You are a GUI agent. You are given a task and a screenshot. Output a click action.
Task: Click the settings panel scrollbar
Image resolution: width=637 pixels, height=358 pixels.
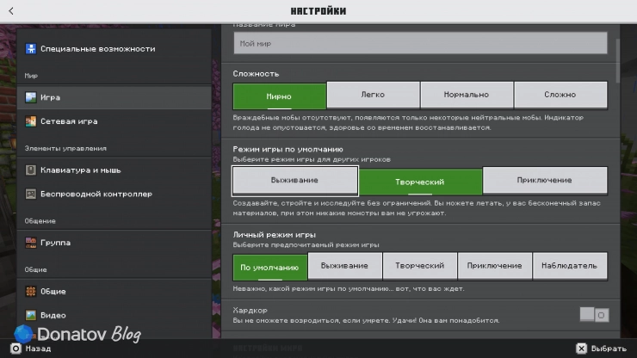coord(618,61)
